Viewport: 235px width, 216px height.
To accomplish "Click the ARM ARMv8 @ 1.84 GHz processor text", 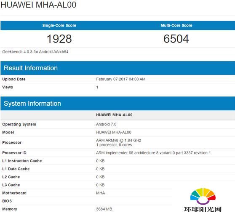I will pos(118,140).
